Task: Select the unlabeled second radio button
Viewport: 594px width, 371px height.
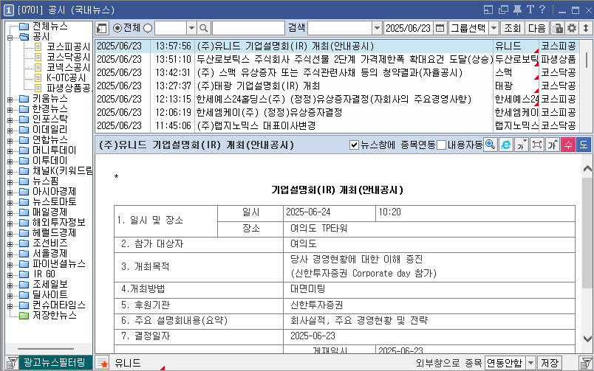Action: click(148, 28)
